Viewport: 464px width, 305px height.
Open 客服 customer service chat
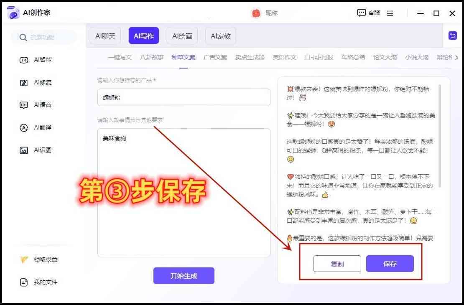point(368,13)
